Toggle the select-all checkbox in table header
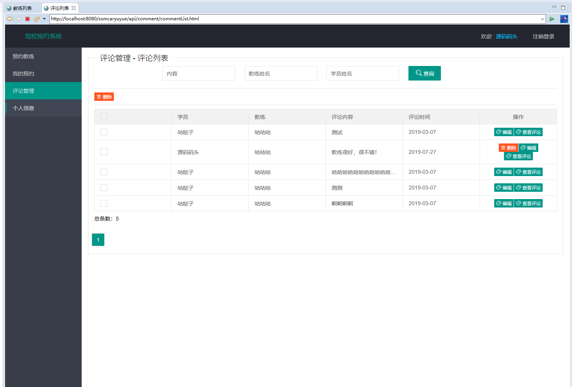The height and width of the screenshot is (387, 572). pyautogui.click(x=104, y=117)
